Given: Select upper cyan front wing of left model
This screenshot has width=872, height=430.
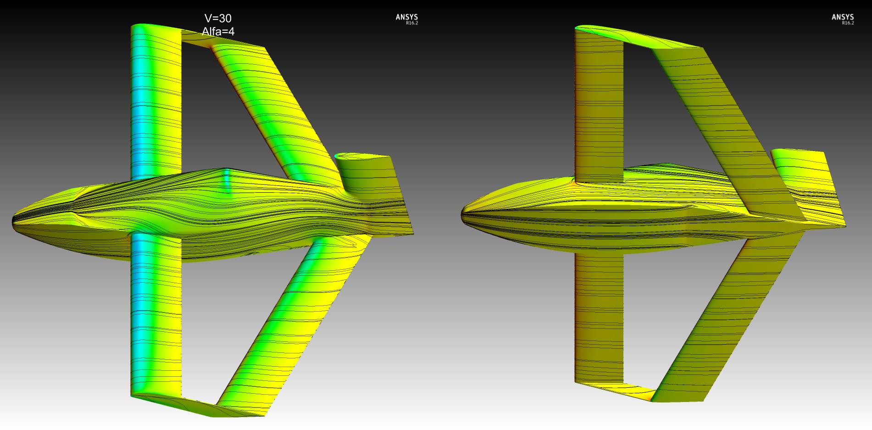Looking at the screenshot, I should coord(155,101).
